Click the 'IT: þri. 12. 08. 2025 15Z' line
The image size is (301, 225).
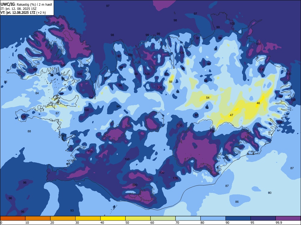click(x=19, y=9)
